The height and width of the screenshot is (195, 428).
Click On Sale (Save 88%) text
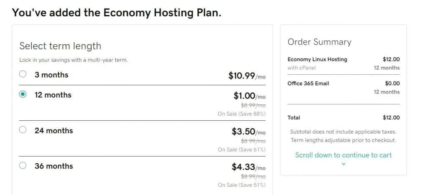pyautogui.click(x=242, y=114)
